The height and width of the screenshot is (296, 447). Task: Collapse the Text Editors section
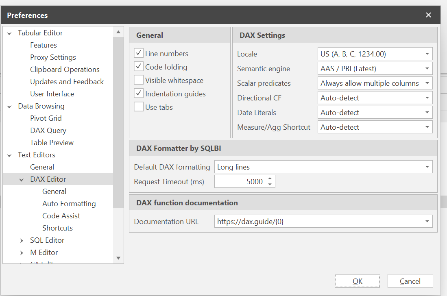coord(9,155)
